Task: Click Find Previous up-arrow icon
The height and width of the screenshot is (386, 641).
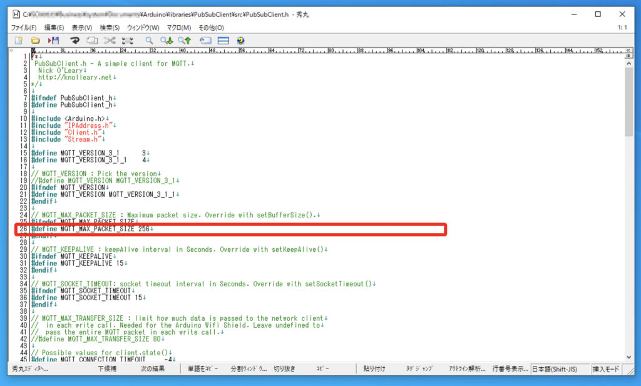Action: [x=184, y=41]
